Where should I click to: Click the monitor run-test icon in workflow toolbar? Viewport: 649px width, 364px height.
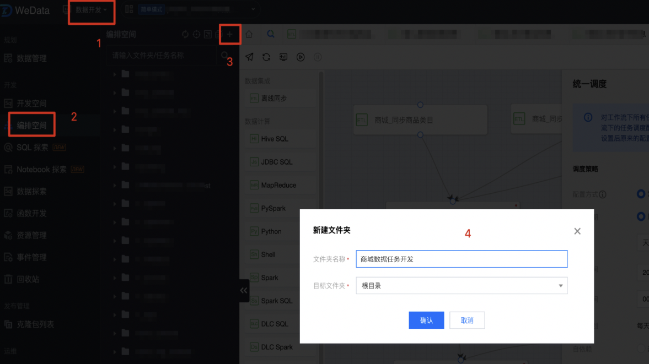point(283,57)
